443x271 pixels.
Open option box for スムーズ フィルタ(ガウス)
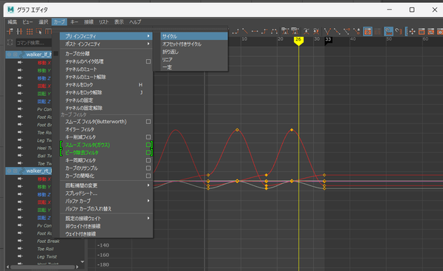(148, 145)
